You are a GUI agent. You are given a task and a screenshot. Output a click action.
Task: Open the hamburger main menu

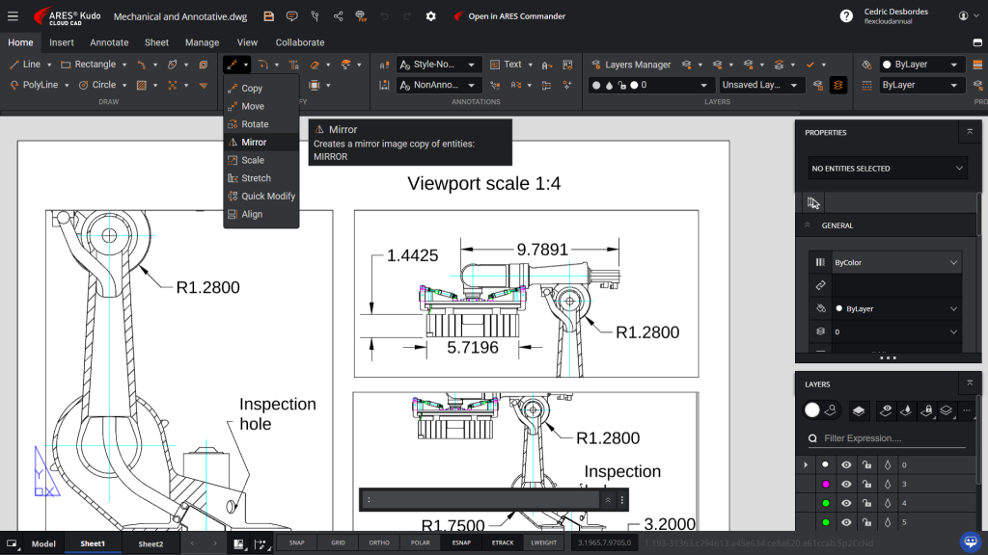click(x=13, y=16)
